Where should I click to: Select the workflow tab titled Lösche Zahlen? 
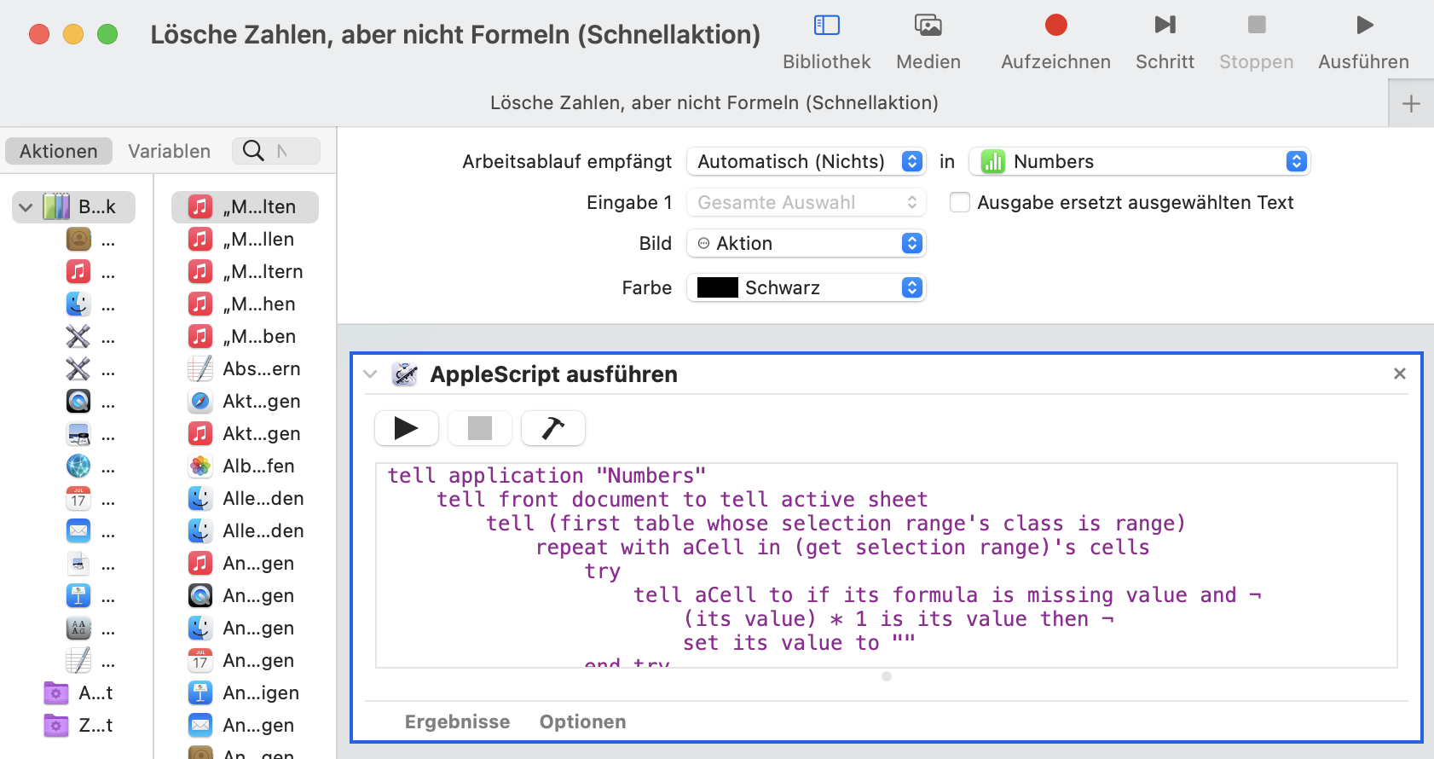point(714,103)
